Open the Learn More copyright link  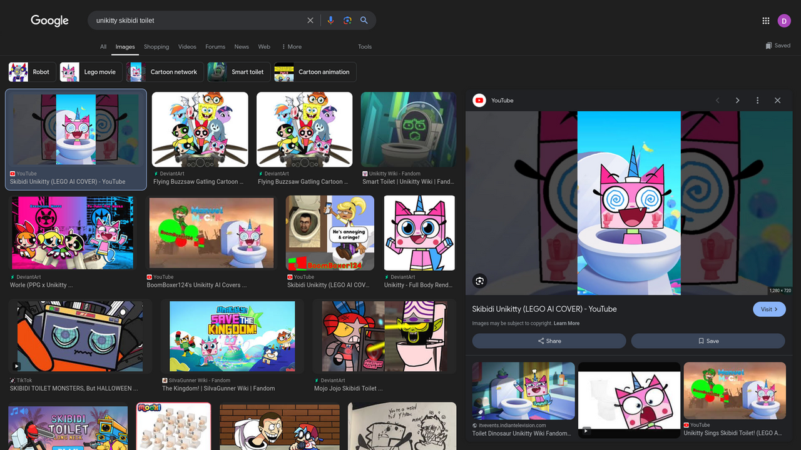point(566,324)
